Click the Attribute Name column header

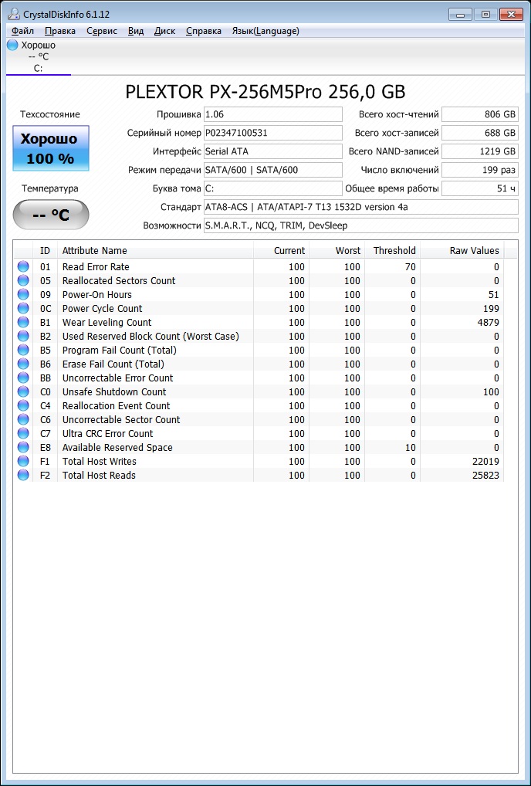155,251
